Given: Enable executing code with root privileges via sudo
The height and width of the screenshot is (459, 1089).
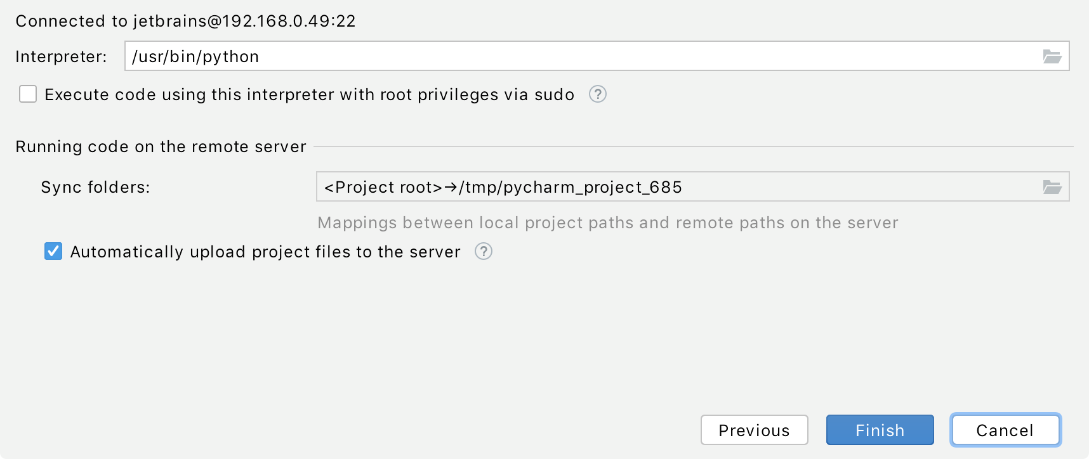Looking at the screenshot, I should click(27, 94).
